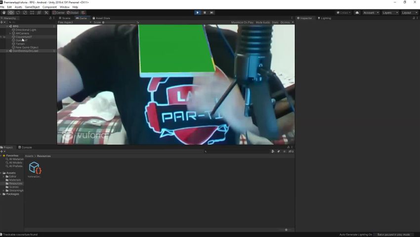Open DontDestroyOnLoad scene options menu

pyautogui.click(x=54, y=51)
